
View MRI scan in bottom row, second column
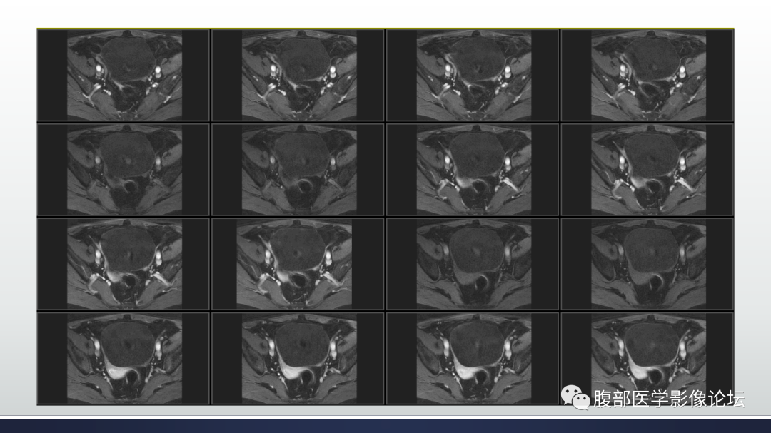click(x=298, y=358)
